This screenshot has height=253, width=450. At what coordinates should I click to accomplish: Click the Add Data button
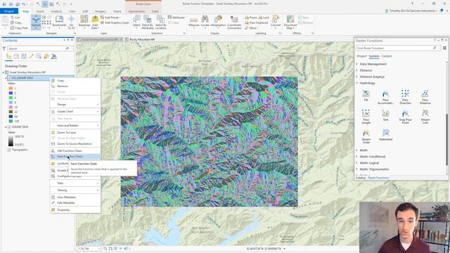[x=95, y=22]
